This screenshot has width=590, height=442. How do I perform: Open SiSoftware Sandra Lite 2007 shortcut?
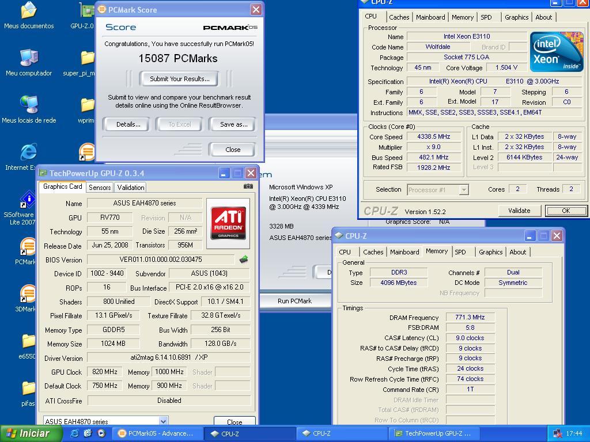pos(28,199)
